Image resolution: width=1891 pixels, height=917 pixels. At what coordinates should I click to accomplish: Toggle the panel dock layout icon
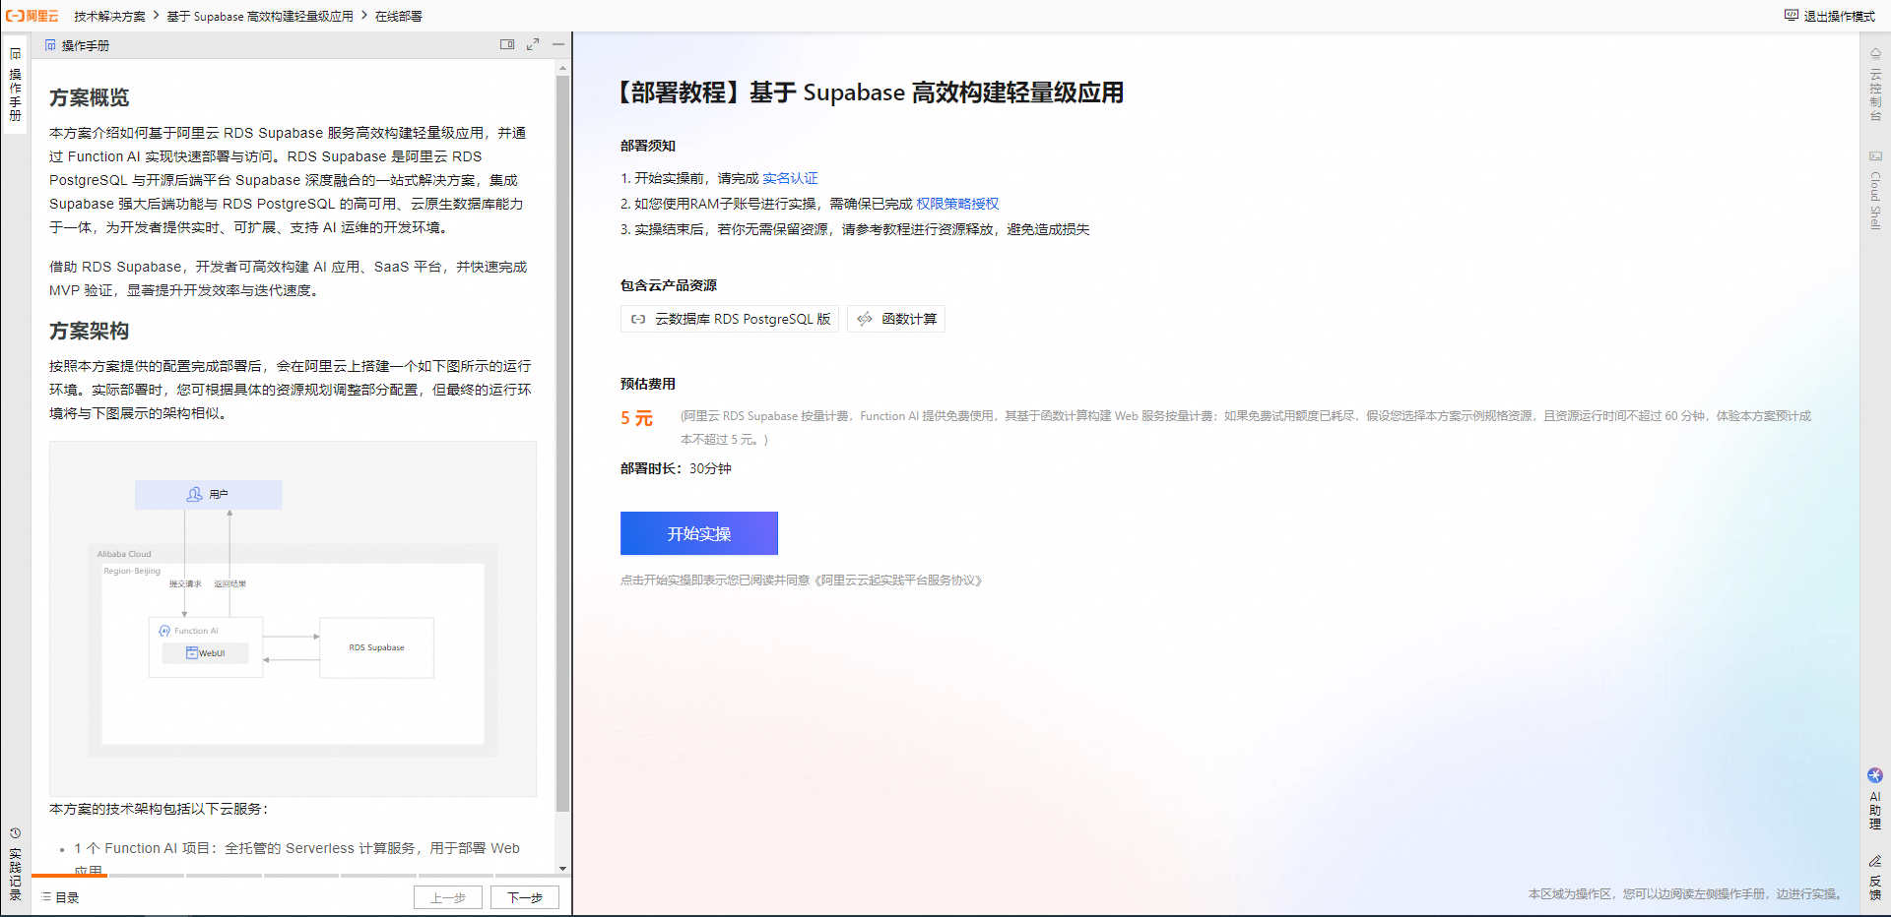pos(507,44)
